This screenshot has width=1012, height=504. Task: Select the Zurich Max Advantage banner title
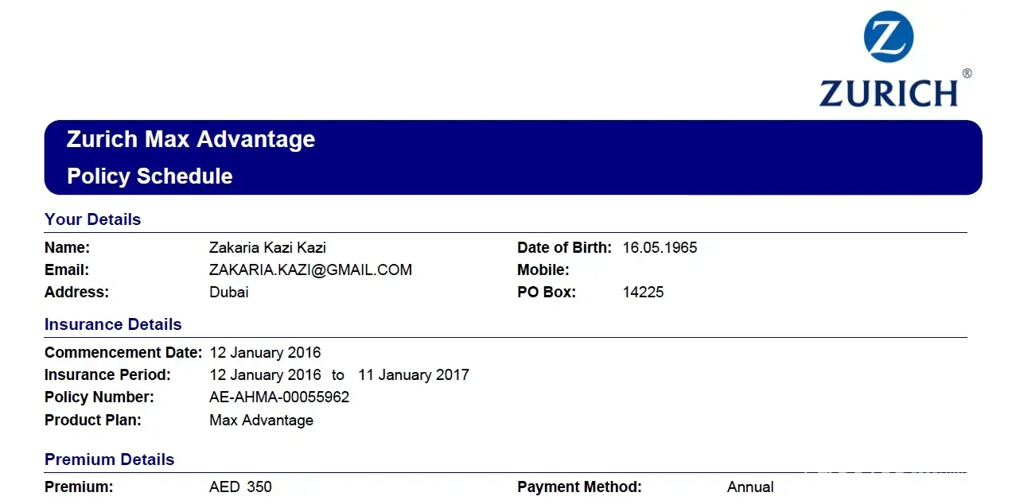tap(191, 140)
